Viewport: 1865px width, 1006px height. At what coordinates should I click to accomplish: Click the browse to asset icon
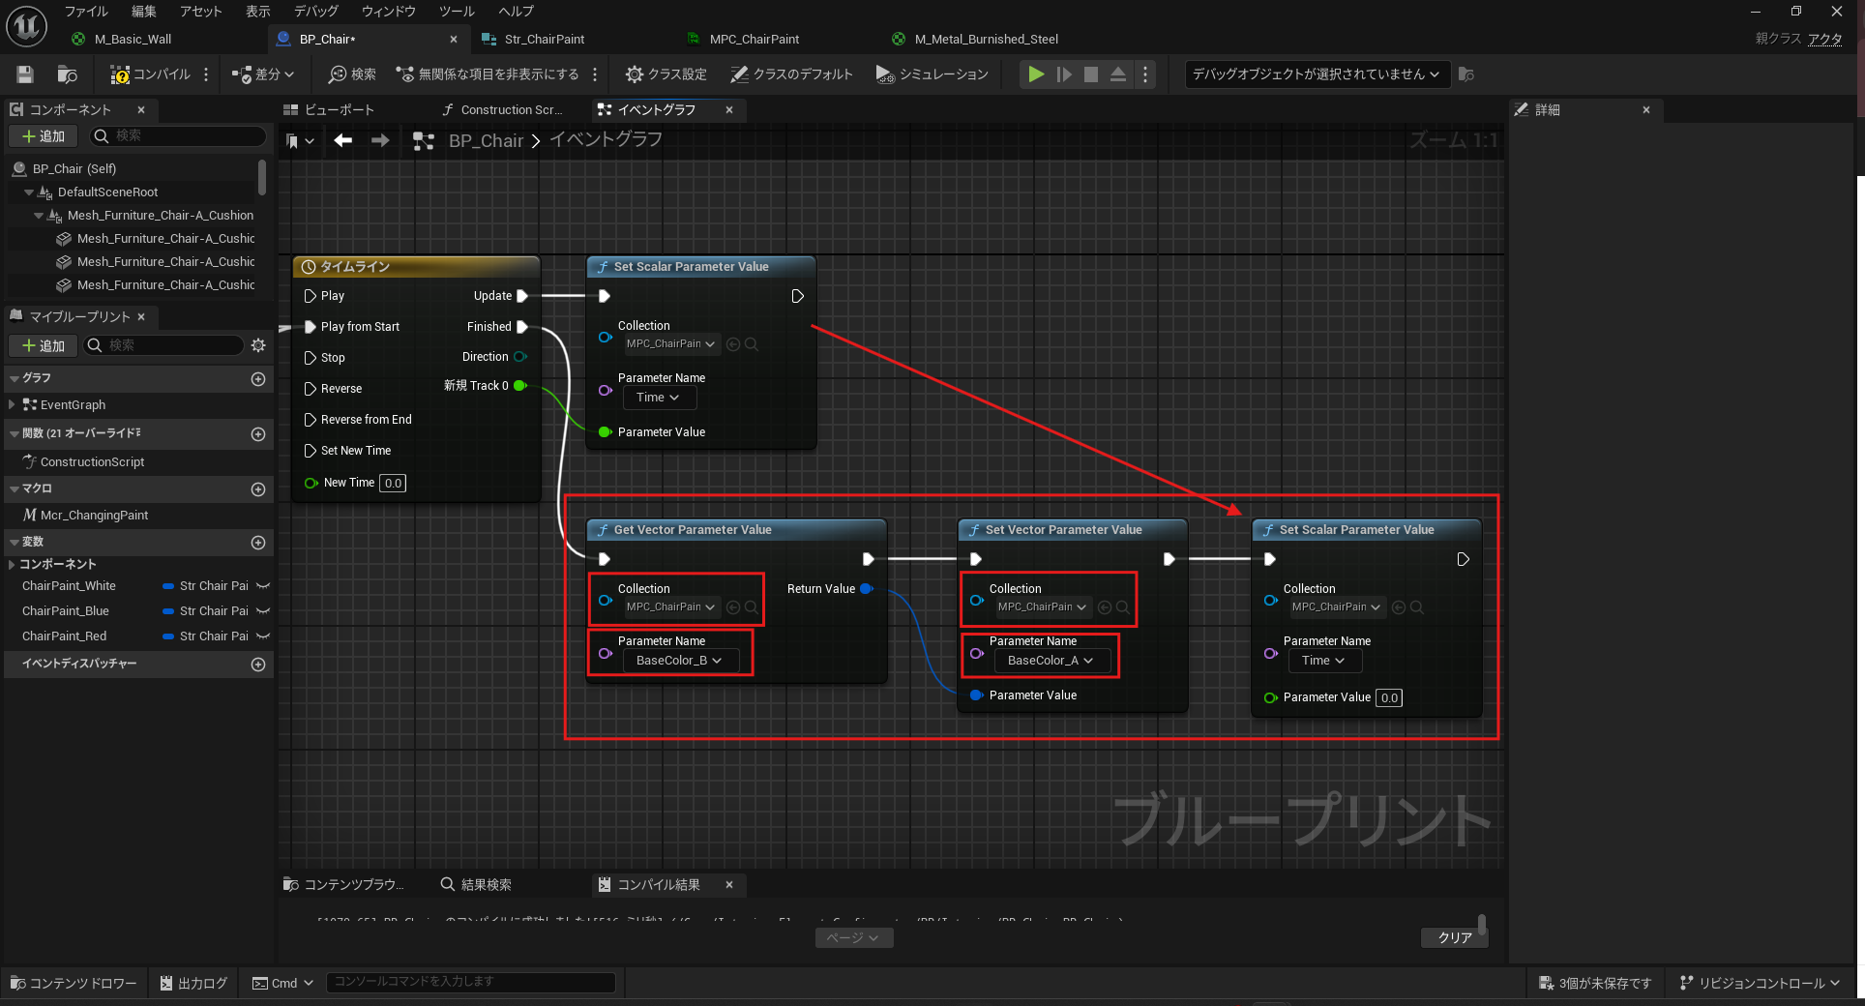(x=67, y=74)
